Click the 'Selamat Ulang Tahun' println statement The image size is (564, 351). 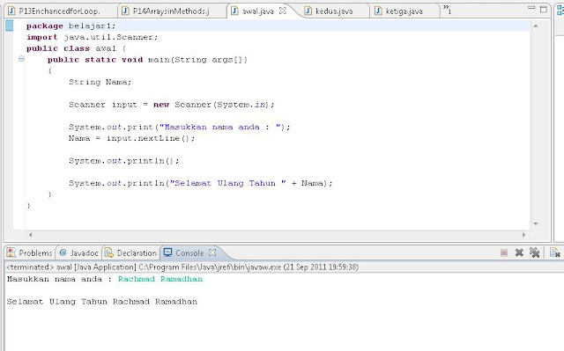click(201, 183)
